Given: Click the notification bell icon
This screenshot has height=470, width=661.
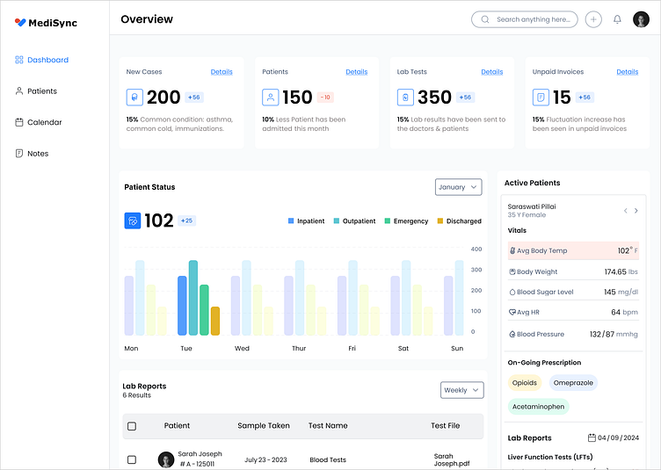Looking at the screenshot, I should tap(617, 19).
